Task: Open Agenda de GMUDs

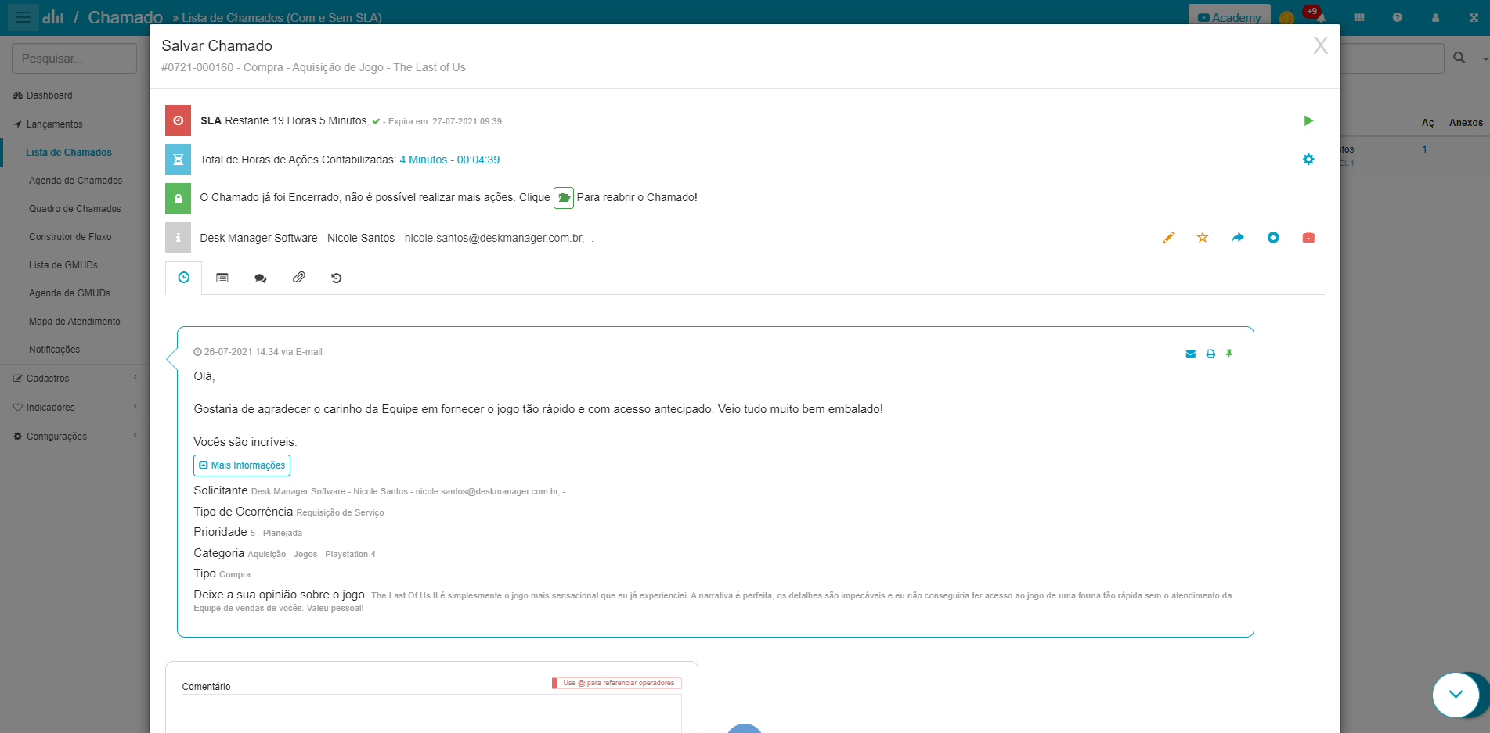Action: pyautogui.click(x=70, y=293)
